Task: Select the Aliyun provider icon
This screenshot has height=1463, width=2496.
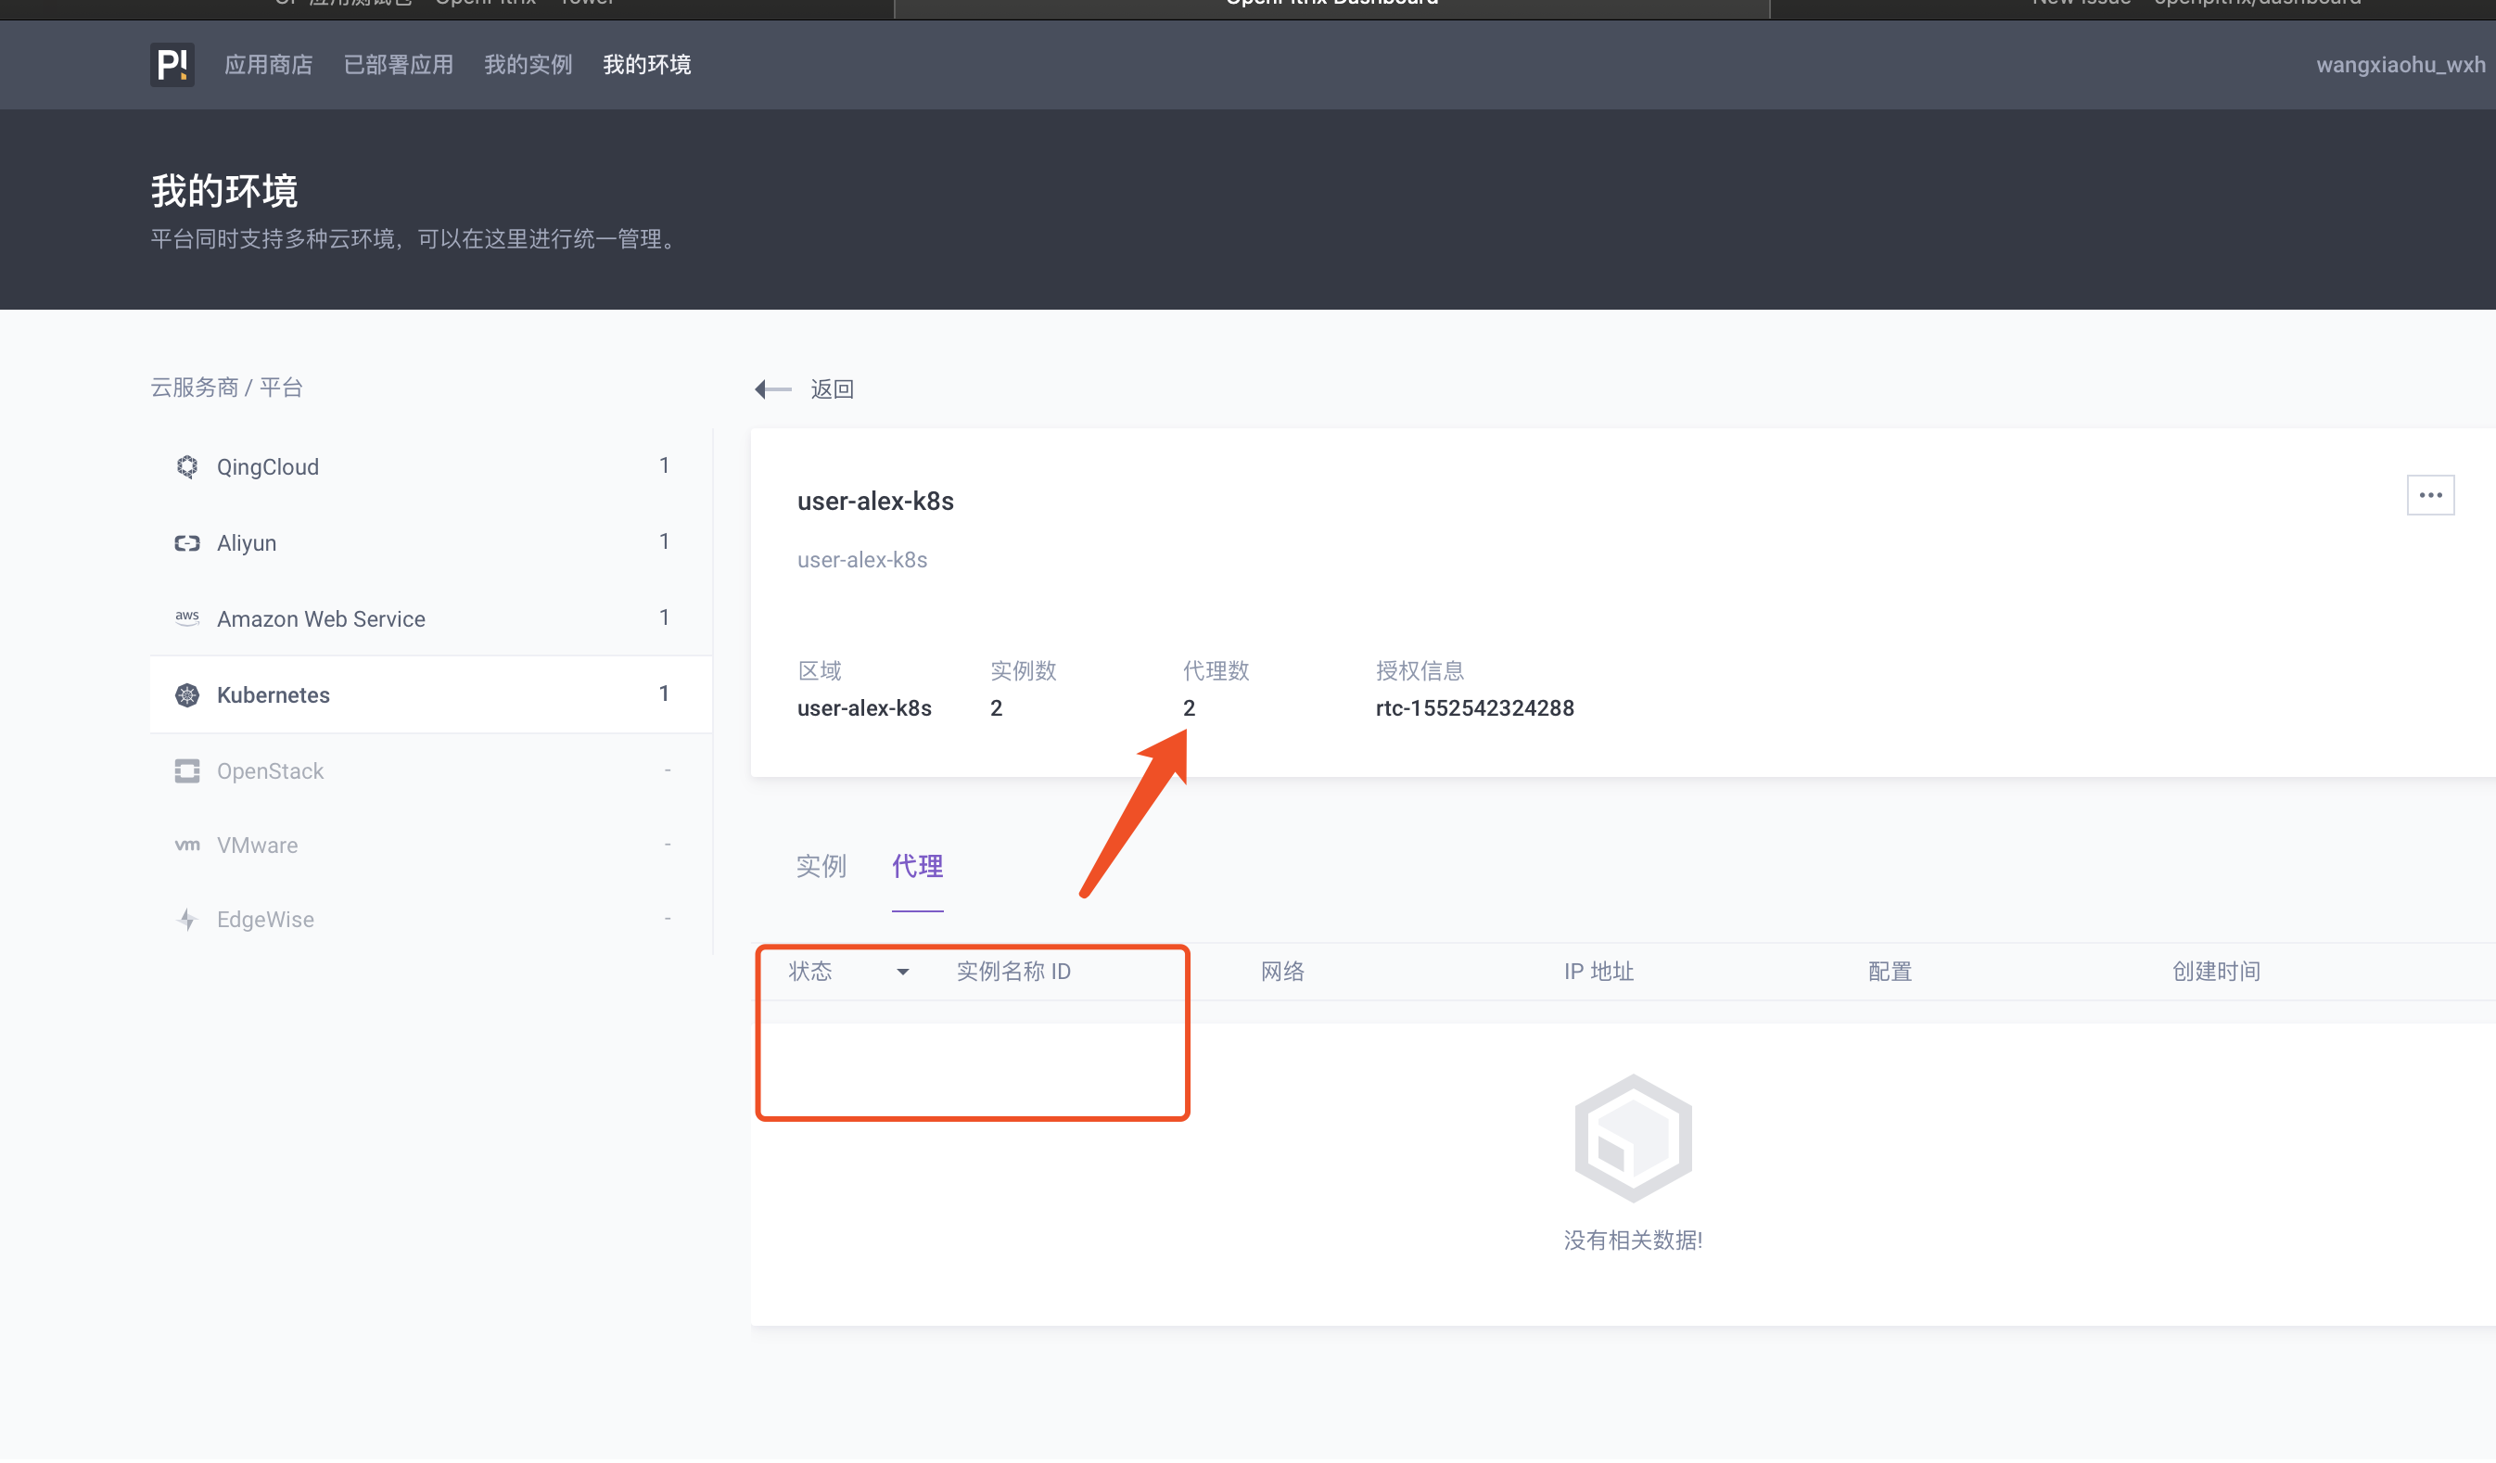Action: point(187,541)
